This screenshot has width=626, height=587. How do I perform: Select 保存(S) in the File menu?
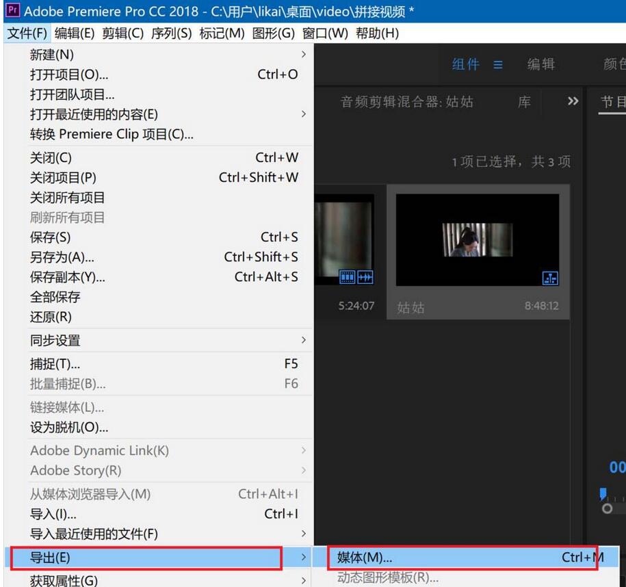click(x=51, y=237)
